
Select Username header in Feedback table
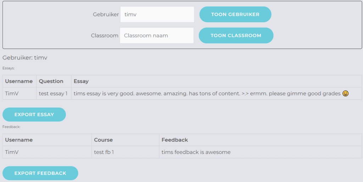coord(47,140)
